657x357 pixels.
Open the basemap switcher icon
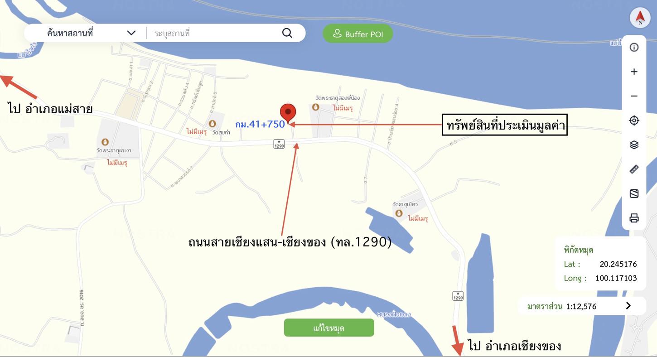point(634,193)
